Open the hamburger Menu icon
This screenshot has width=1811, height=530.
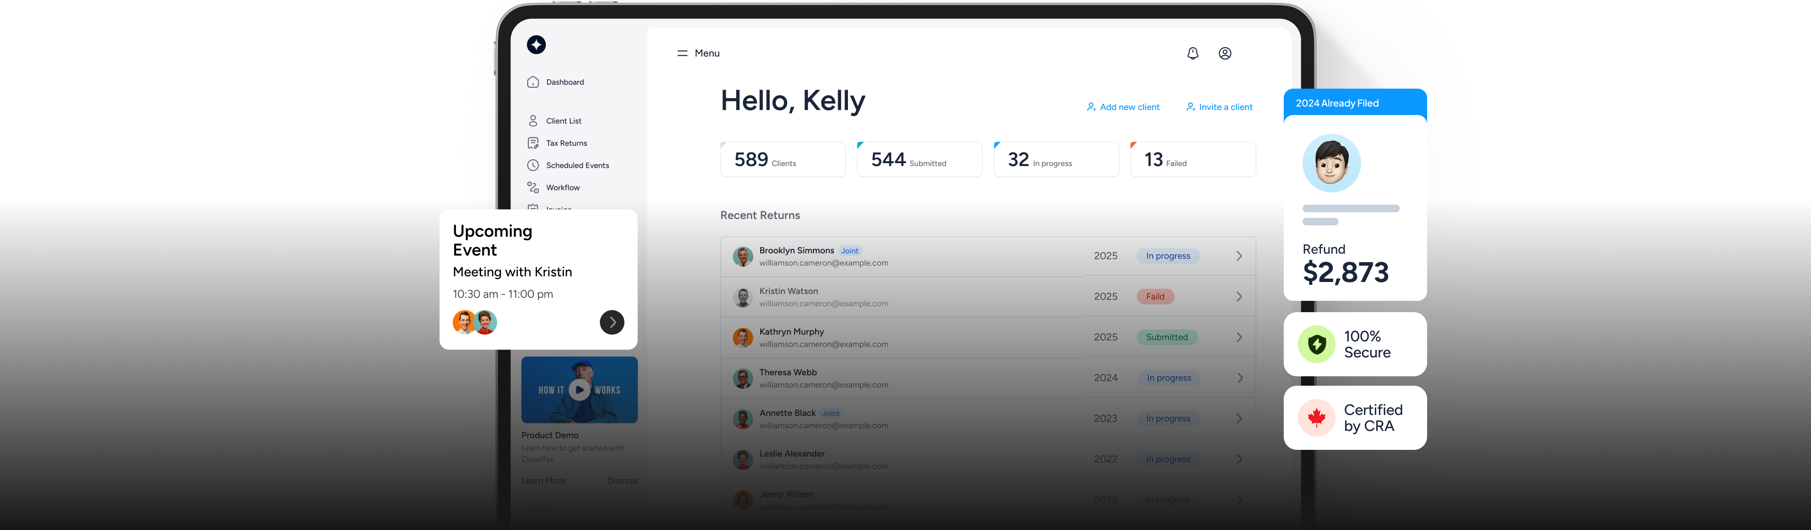[682, 53]
